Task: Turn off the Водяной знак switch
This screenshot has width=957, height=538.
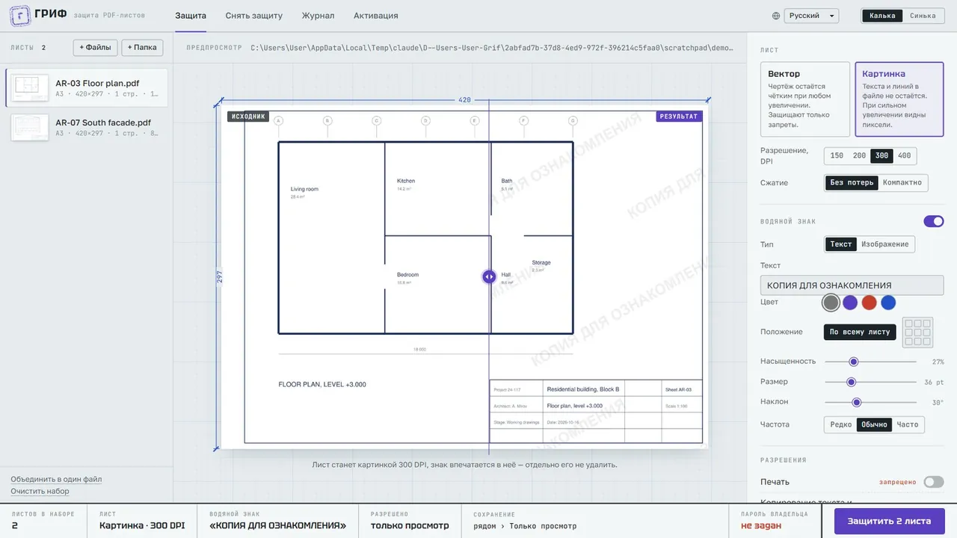Action: click(934, 221)
